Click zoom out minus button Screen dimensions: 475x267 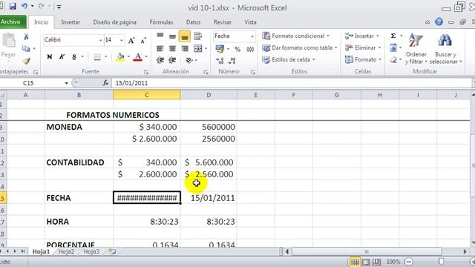click(x=408, y=262)
